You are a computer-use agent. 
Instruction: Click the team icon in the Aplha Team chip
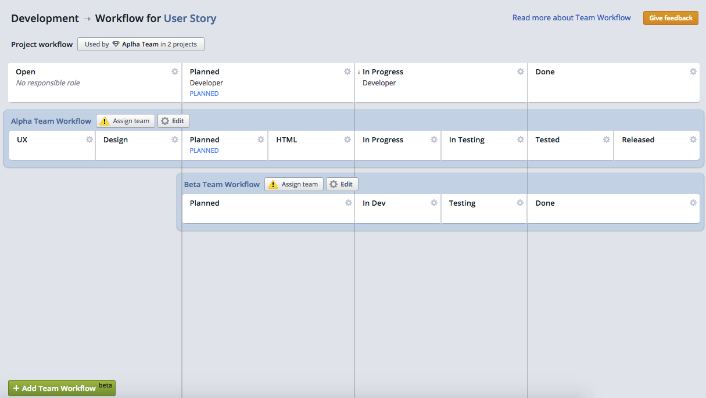click(116, 44)
